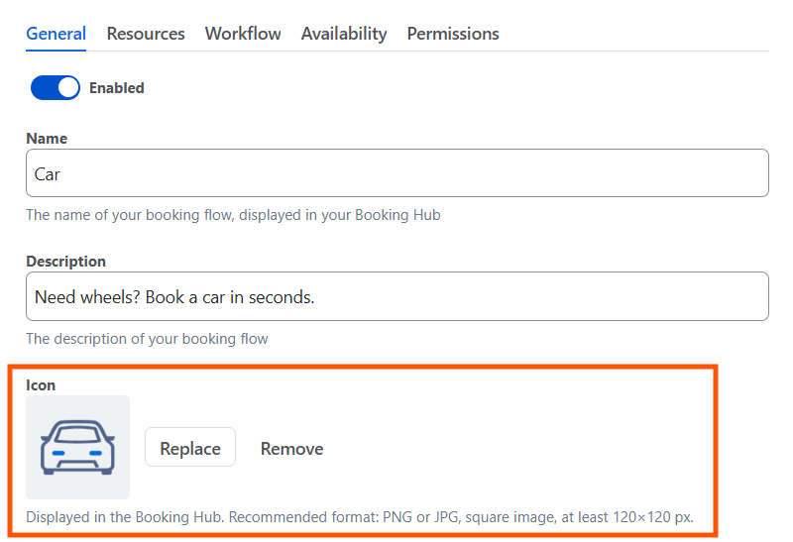Focus the Description field about needing wheels

click(397, 296)
